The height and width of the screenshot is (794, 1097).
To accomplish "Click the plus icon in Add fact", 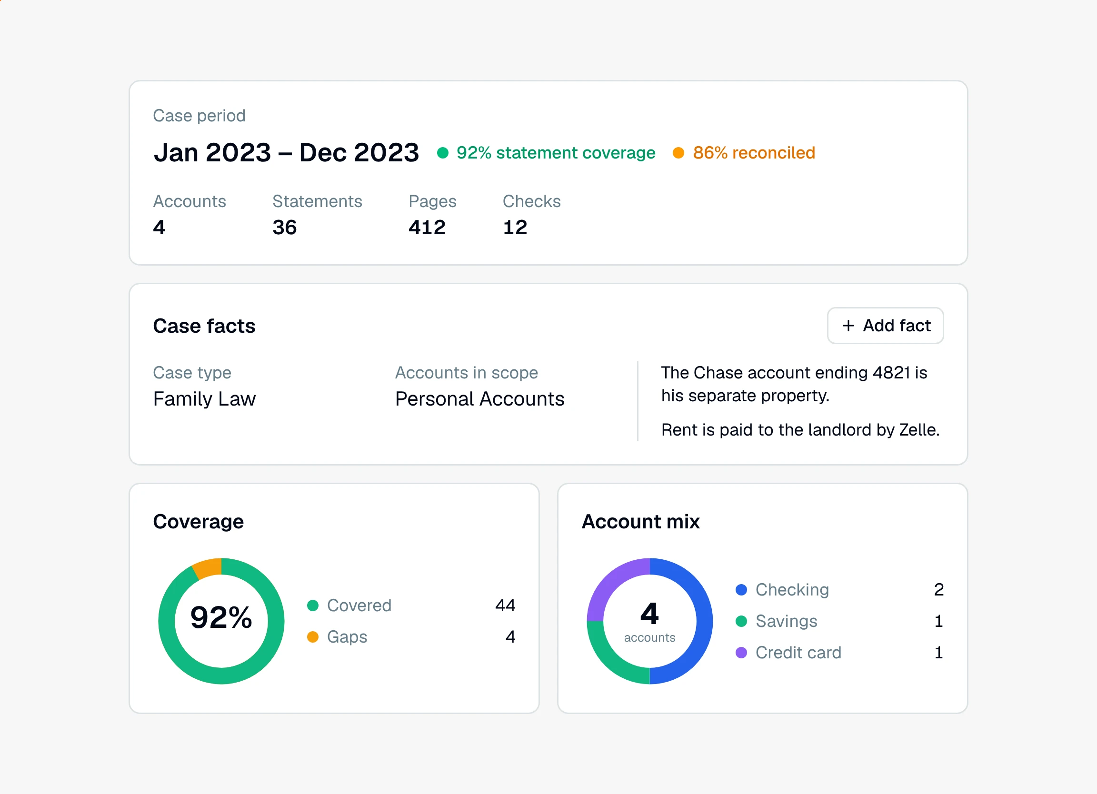I will (848, 326).
